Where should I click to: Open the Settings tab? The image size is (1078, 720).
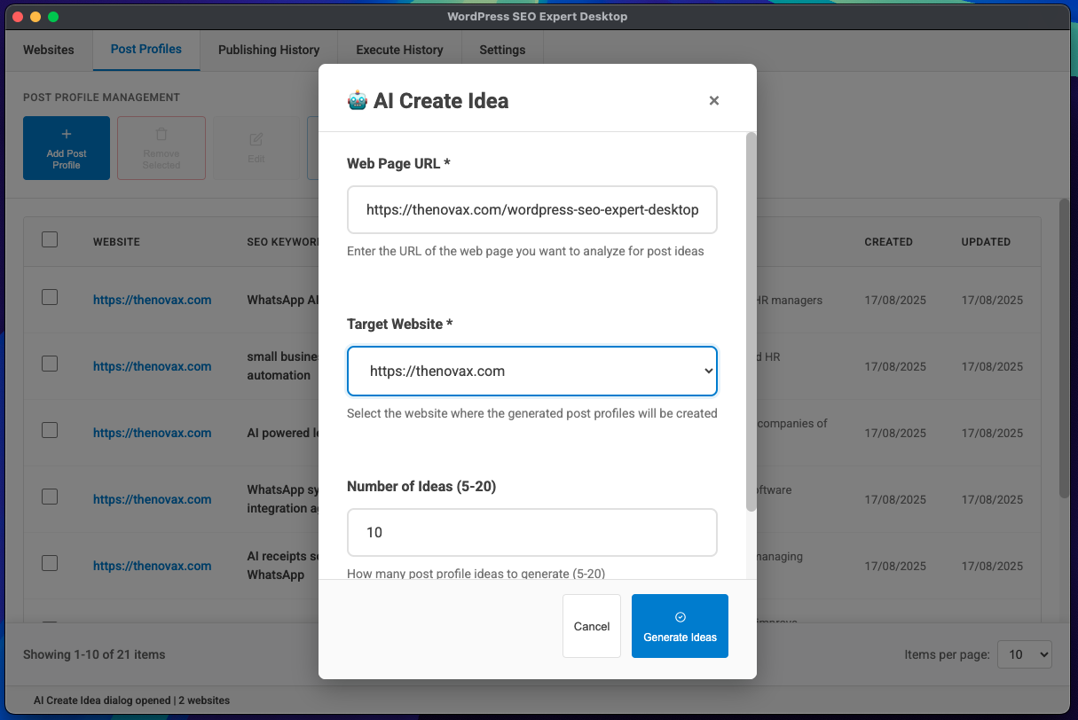tap(502, 50)
